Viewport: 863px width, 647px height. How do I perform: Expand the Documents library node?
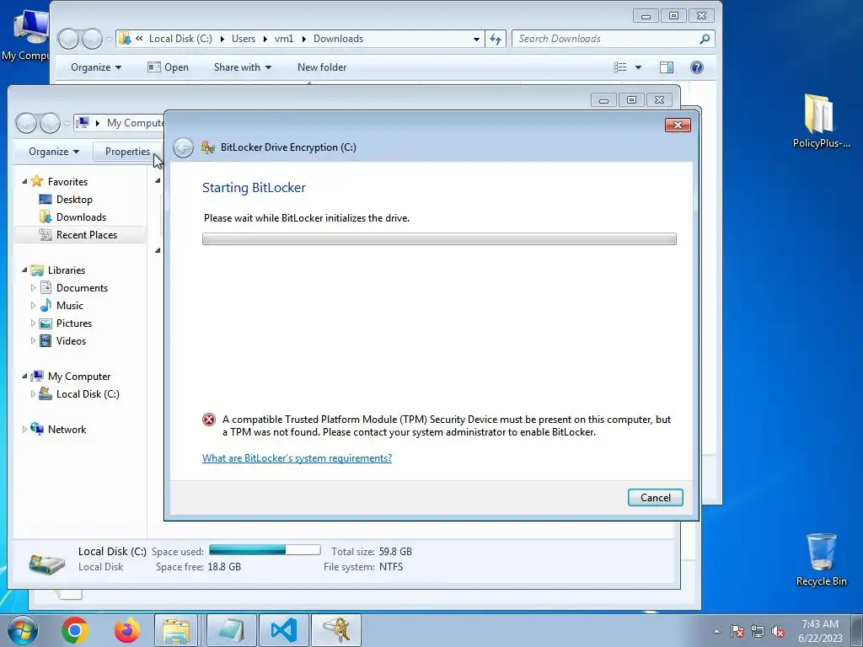pyautogui.click(x=33, y=288)
